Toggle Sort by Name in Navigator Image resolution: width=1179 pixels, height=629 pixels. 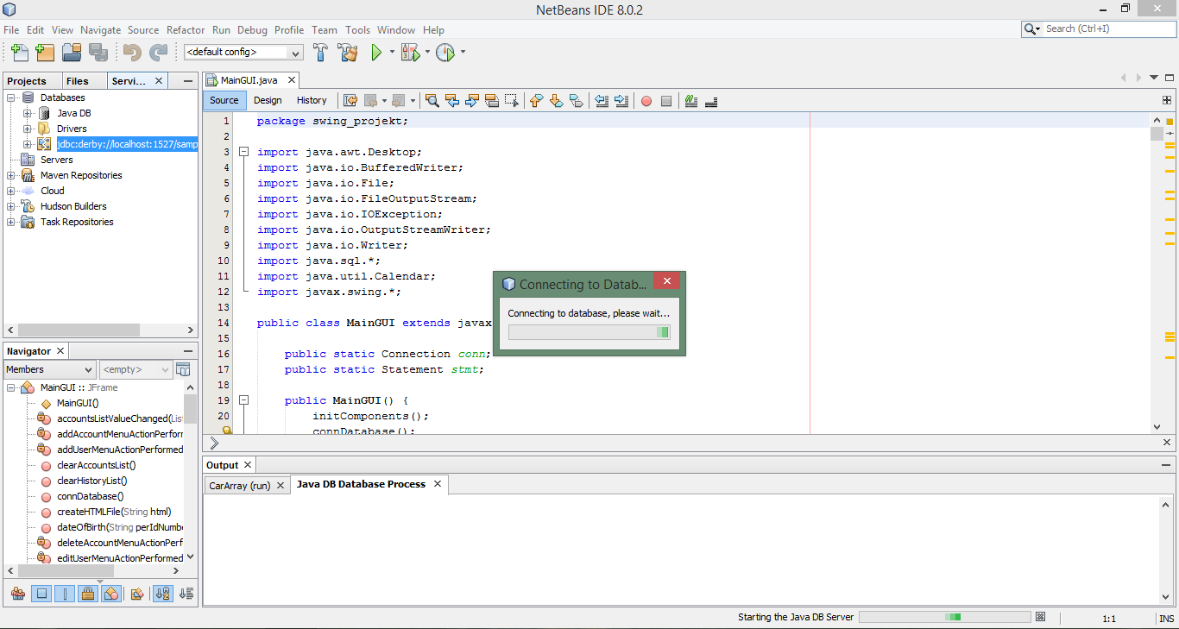point(162,594)
